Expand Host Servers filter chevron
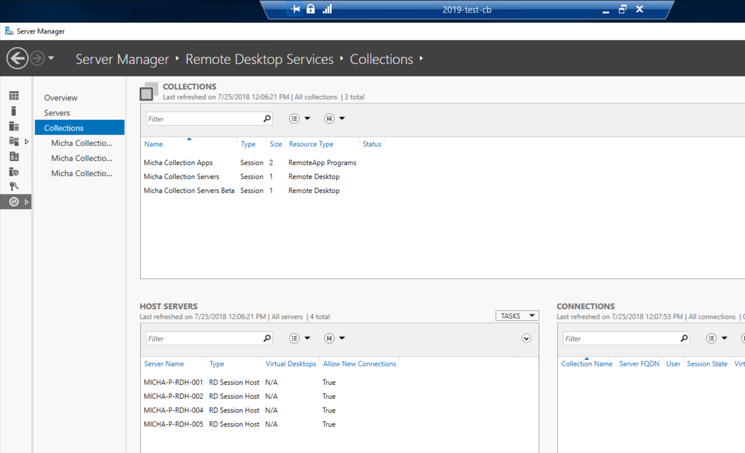 [x=526, y=338]
